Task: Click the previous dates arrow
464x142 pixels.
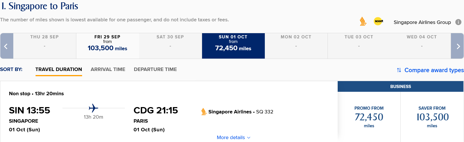Action: point(6,46)
